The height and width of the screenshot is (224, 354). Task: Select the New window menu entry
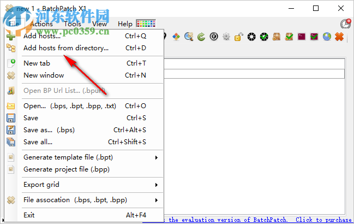click(x=84, y=75)
